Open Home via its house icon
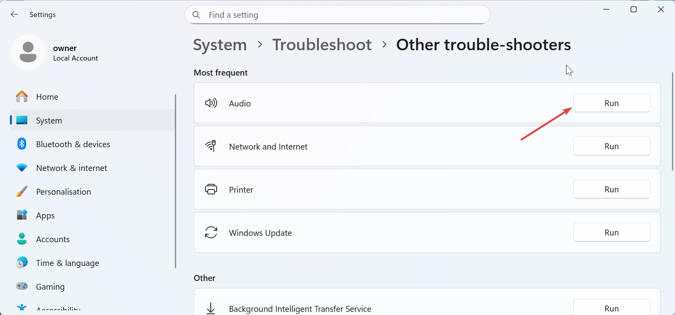Viewport: 675px width, 315px height. pyautogui.click(x=22, y=97)
